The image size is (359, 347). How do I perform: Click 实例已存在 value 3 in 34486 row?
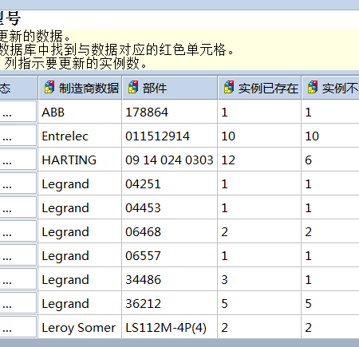(x=259, y=279)
